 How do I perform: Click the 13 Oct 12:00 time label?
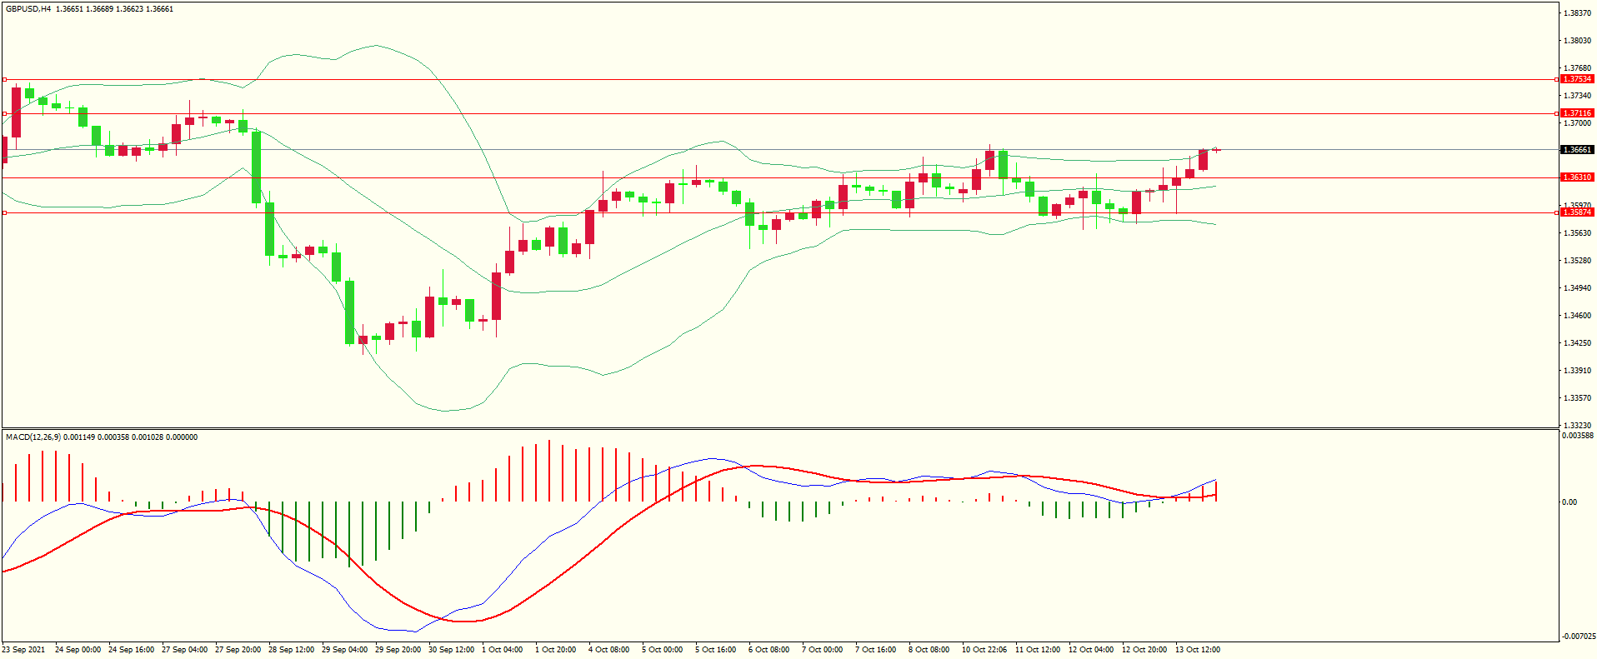[x=1197, y=650]
